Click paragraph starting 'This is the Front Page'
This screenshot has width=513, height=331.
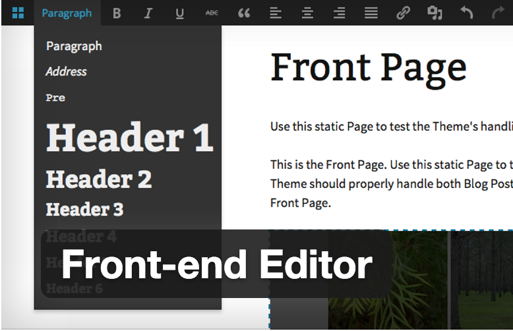click(x=391, y=184)
